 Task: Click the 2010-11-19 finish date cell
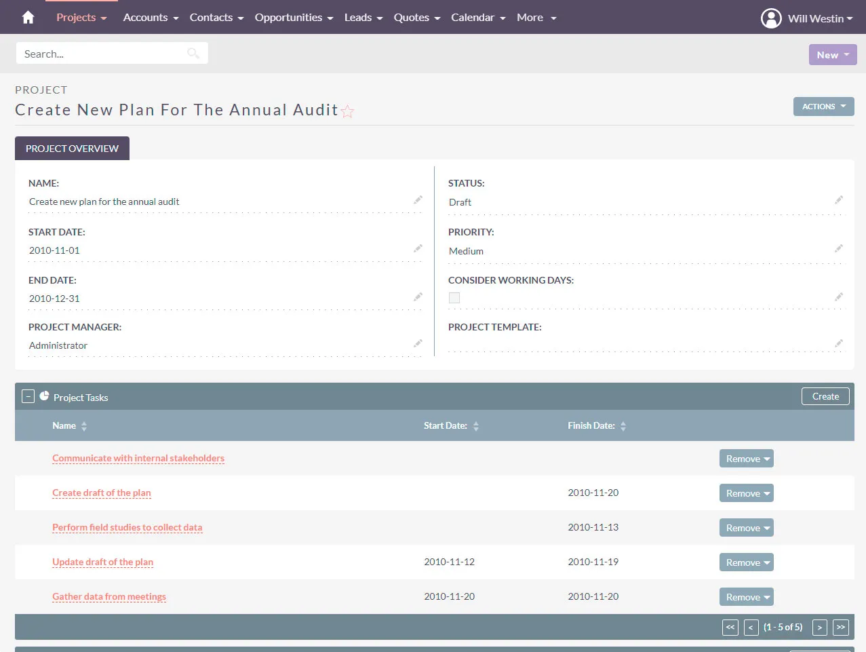[593, 562]
